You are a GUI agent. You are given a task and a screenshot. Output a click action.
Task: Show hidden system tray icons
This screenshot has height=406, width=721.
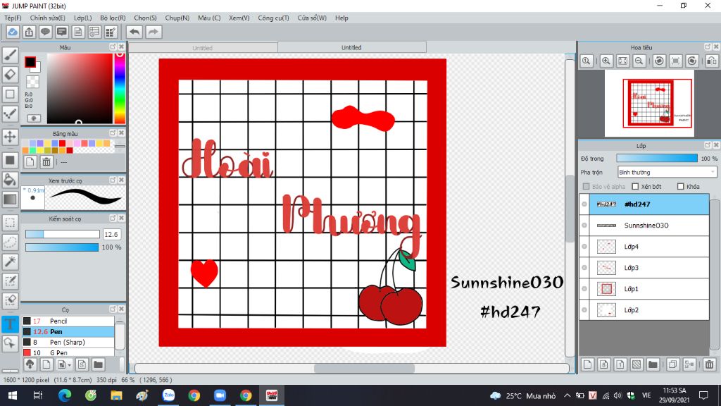pyautogui.click(x=567, y=395)
